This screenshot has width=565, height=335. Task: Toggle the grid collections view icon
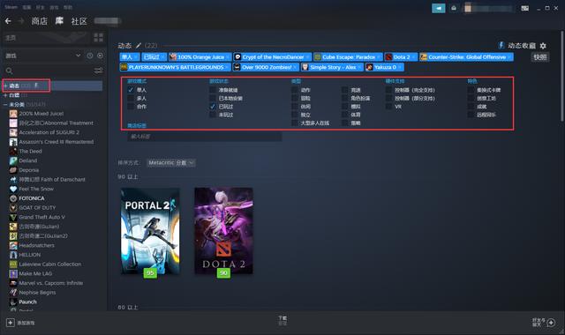[x=98, y=37]
